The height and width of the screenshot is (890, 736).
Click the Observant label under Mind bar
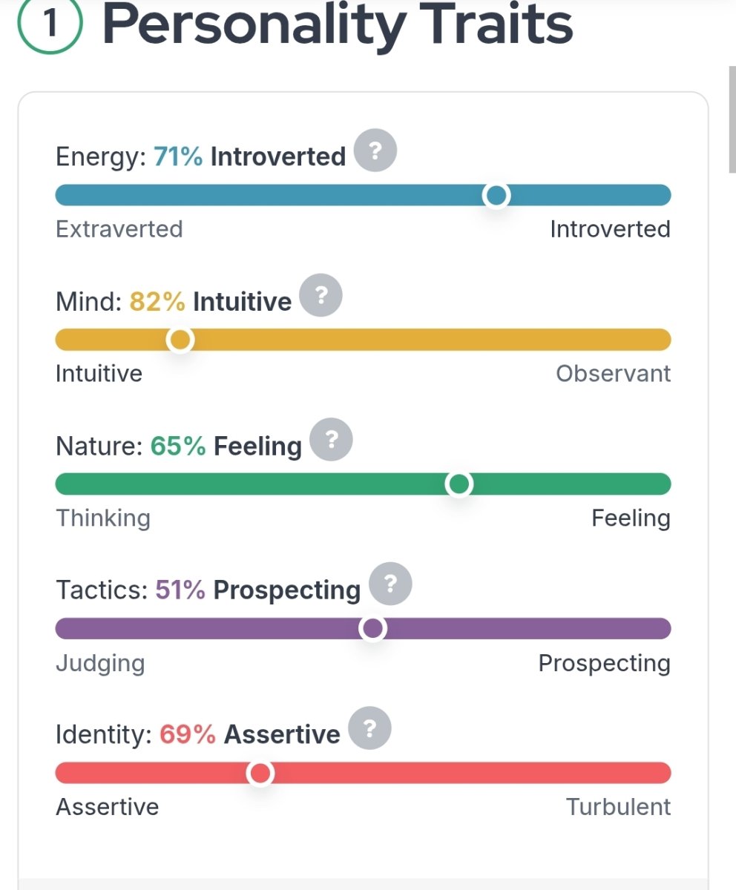click(x=614, y=373)
